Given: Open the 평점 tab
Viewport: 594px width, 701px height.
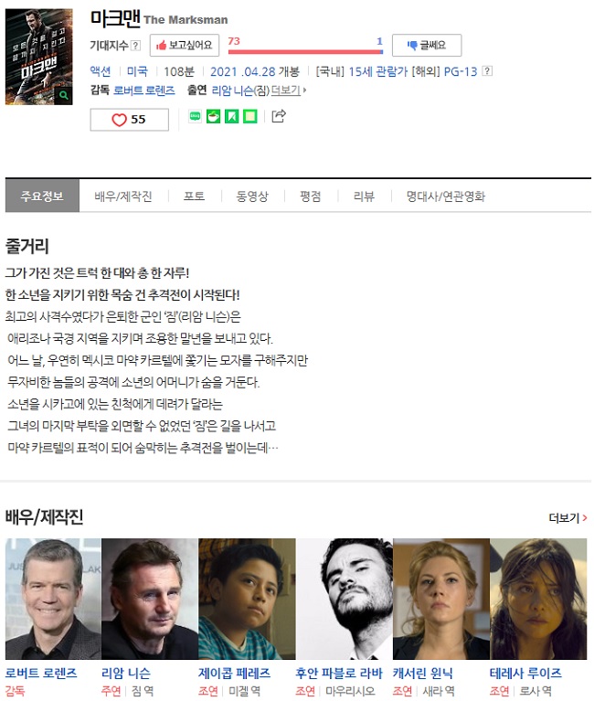Looking at the screenshot, I should pyautogui.click(x=310, y=196).
